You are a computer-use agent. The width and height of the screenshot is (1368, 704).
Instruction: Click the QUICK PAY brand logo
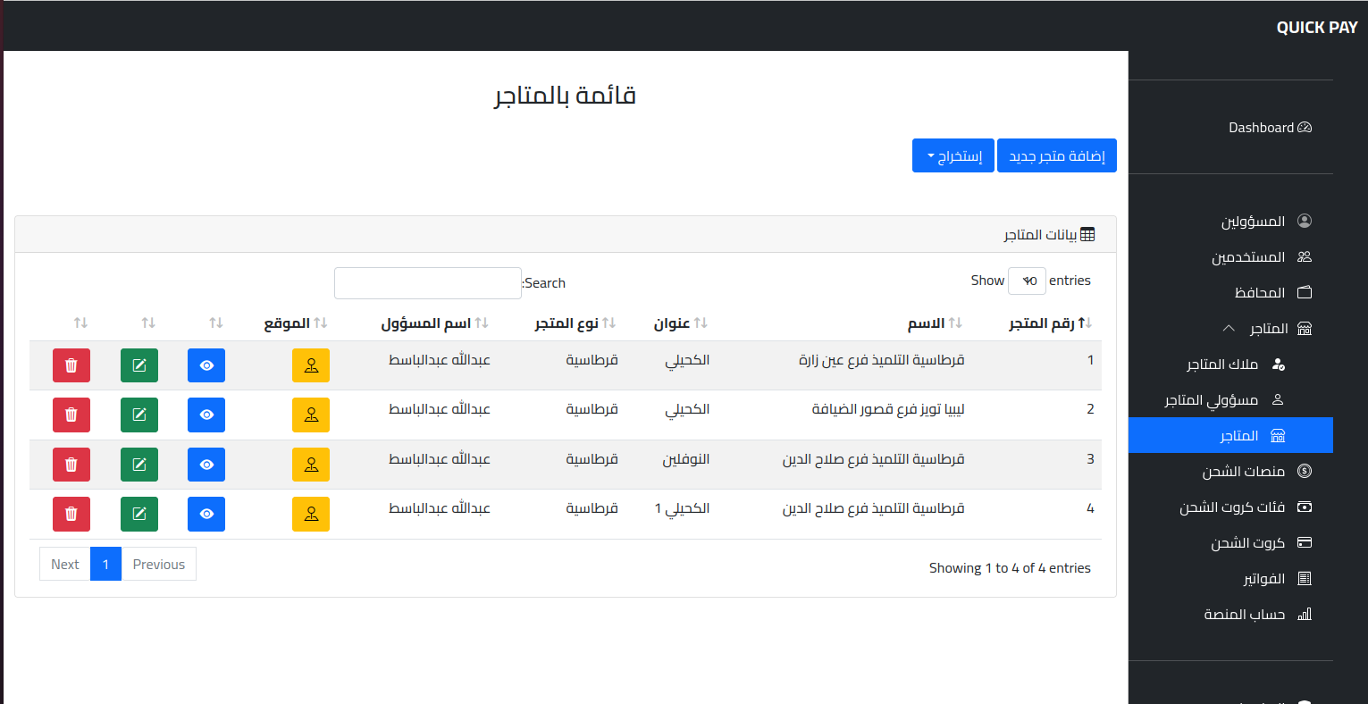click(x=1316, y=28)
